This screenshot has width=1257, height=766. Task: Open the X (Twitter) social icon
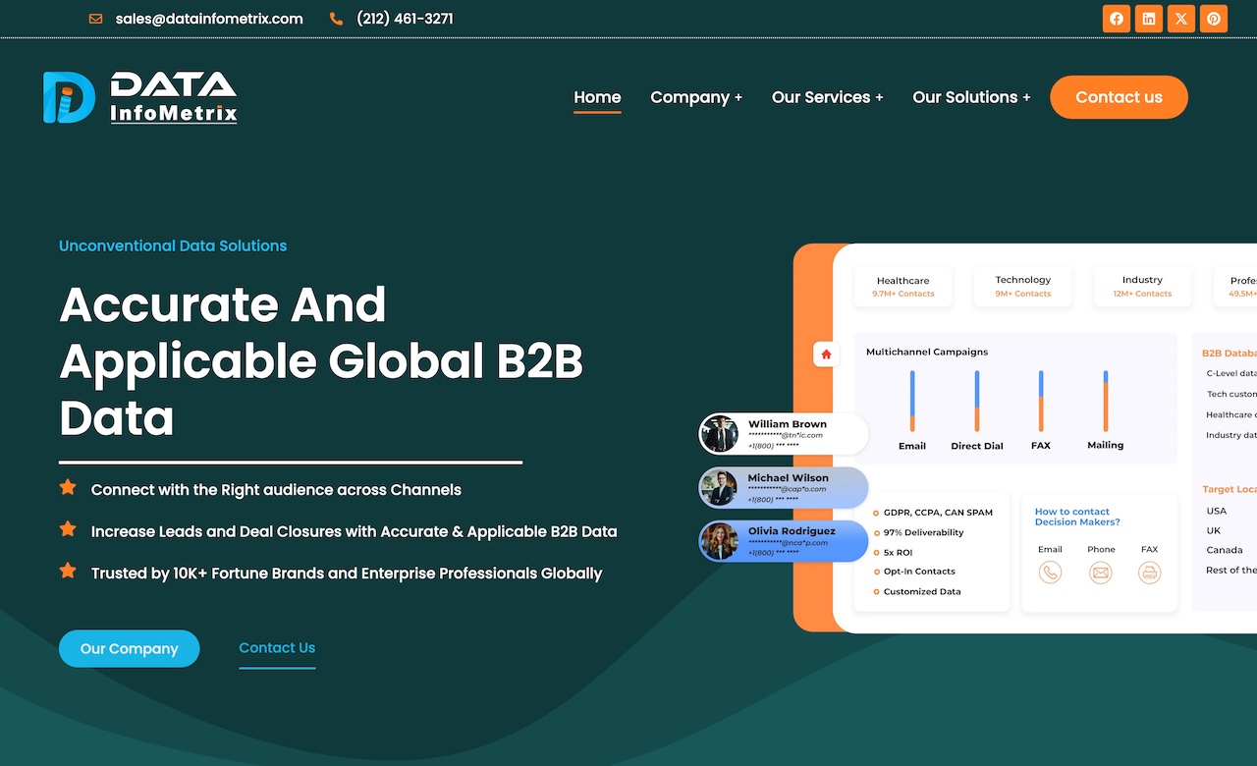(1181, 19)
